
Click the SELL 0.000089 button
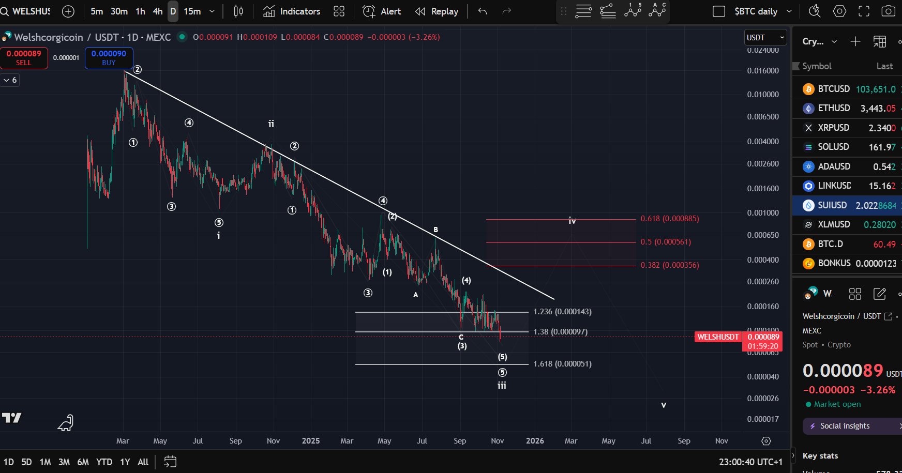click(x=24, y=58)
